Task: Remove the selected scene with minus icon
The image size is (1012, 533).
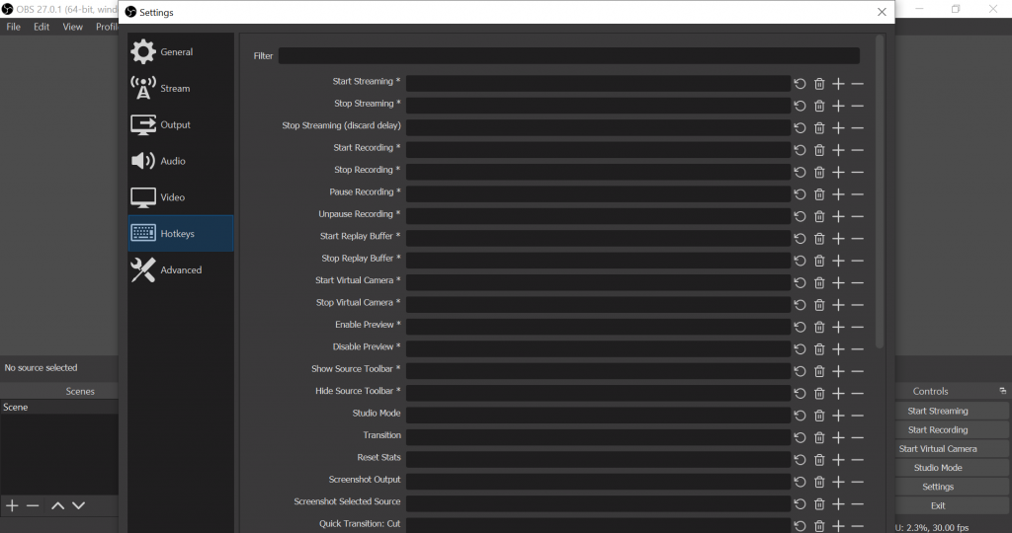Action: [33, 505]
